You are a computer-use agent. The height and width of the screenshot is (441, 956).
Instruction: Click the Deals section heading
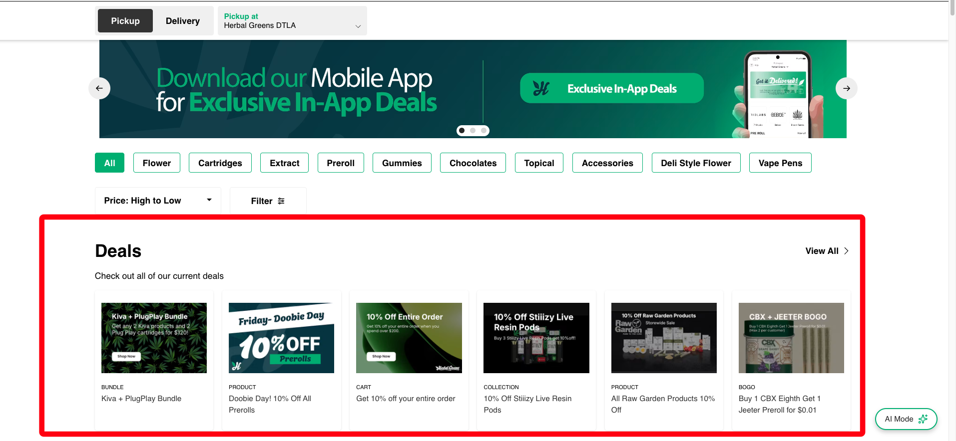118,251
